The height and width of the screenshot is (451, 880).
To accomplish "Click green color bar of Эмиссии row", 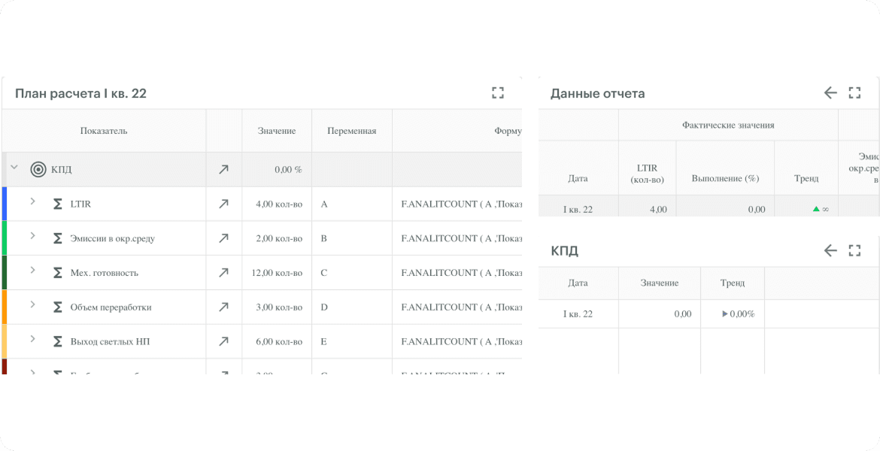I will [4, 238].
